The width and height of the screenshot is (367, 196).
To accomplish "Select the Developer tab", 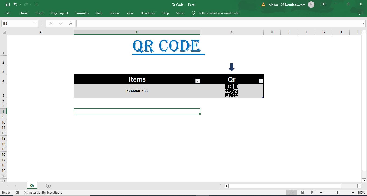I will tap(148, 13).
